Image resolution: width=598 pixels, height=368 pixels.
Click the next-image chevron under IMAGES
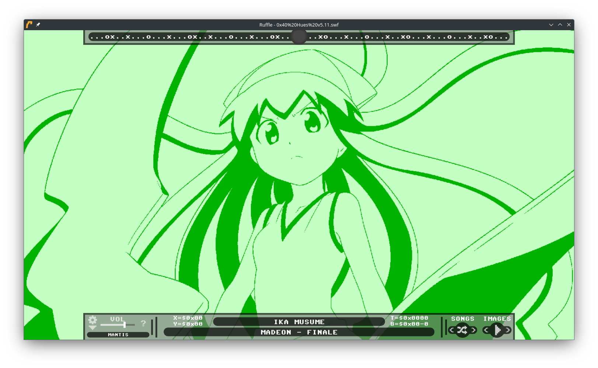(507, 330)
